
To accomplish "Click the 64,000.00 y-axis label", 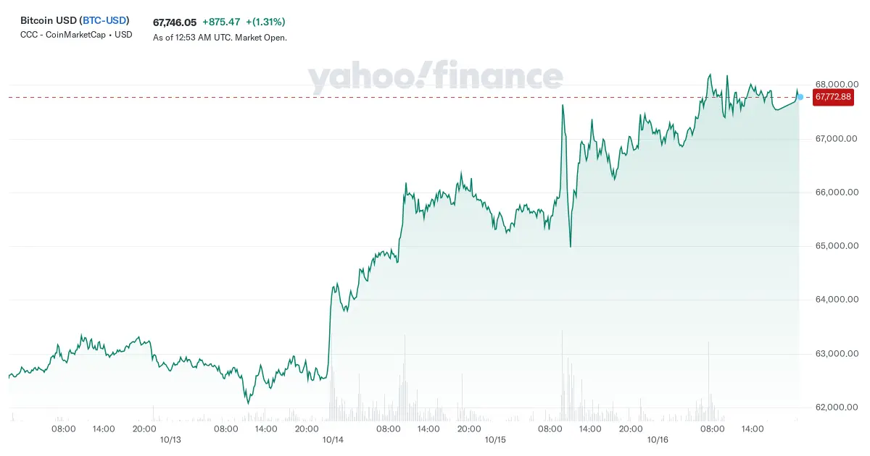I will click(x=837, y=300).
